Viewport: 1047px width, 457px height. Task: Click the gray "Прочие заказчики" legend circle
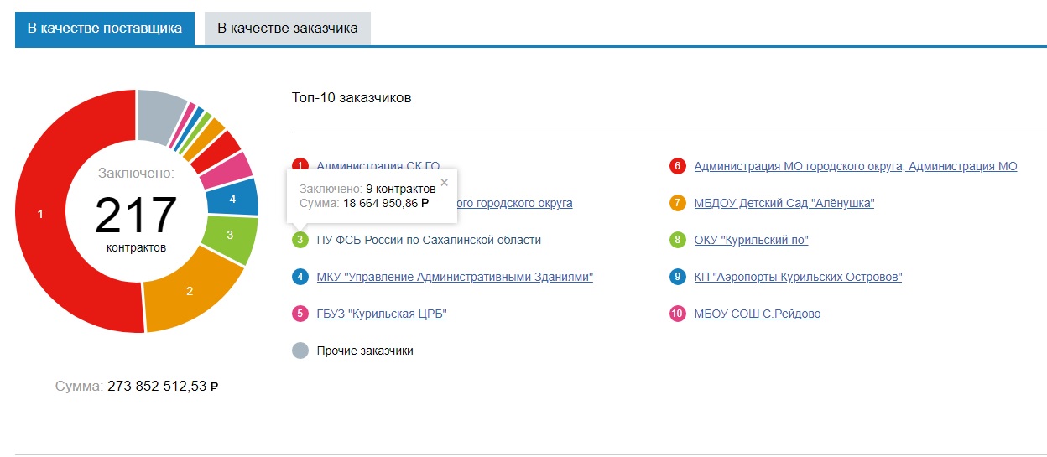[300, 351]
